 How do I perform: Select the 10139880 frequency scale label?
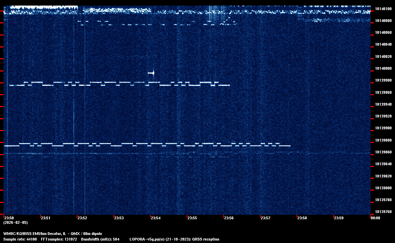tap(383, 140)
